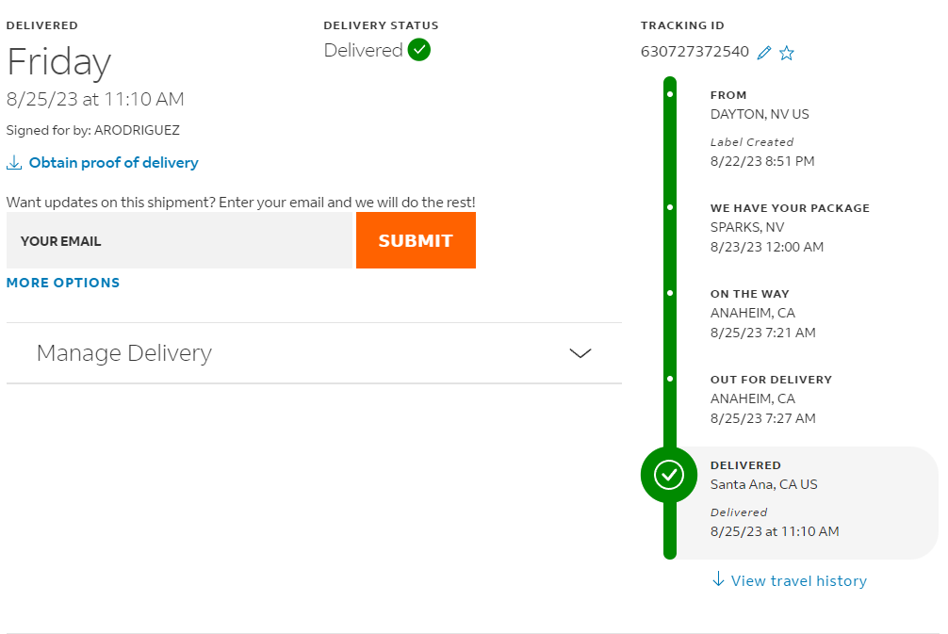Click the We Have Your Package timeline dot
The image size is (948, 634).
(x=670, y=207)
